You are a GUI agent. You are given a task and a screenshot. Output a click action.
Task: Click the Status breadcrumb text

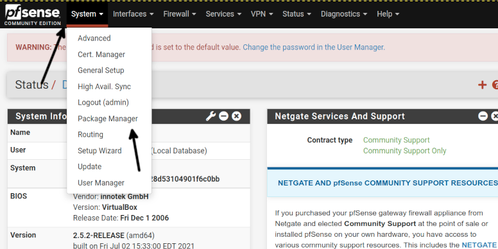pos(31,85)
